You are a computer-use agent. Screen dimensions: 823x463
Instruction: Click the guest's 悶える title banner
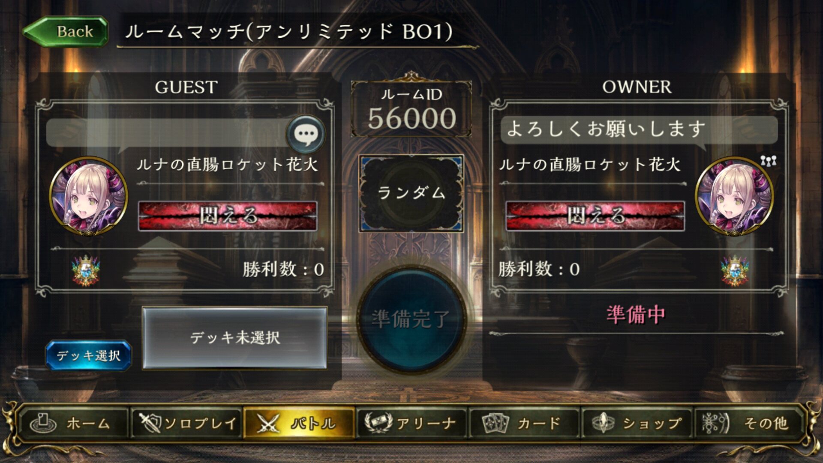click(x=228, y=216)
